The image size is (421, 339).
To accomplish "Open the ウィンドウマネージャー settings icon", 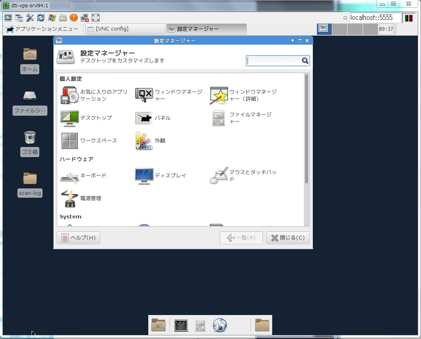I will coord(144,95).
